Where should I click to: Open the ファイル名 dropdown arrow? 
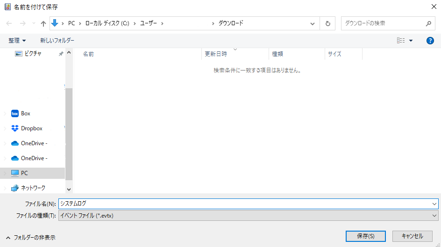(434, 204)
